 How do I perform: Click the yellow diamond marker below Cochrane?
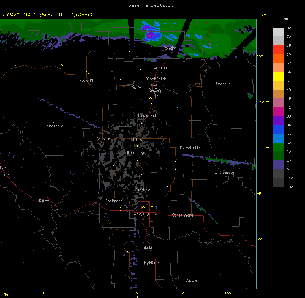click(120, 209)
